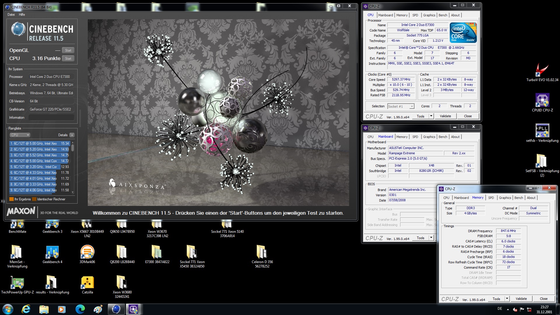Open Graphics tab in Memory CPU-Z window

tap(505, 198)
